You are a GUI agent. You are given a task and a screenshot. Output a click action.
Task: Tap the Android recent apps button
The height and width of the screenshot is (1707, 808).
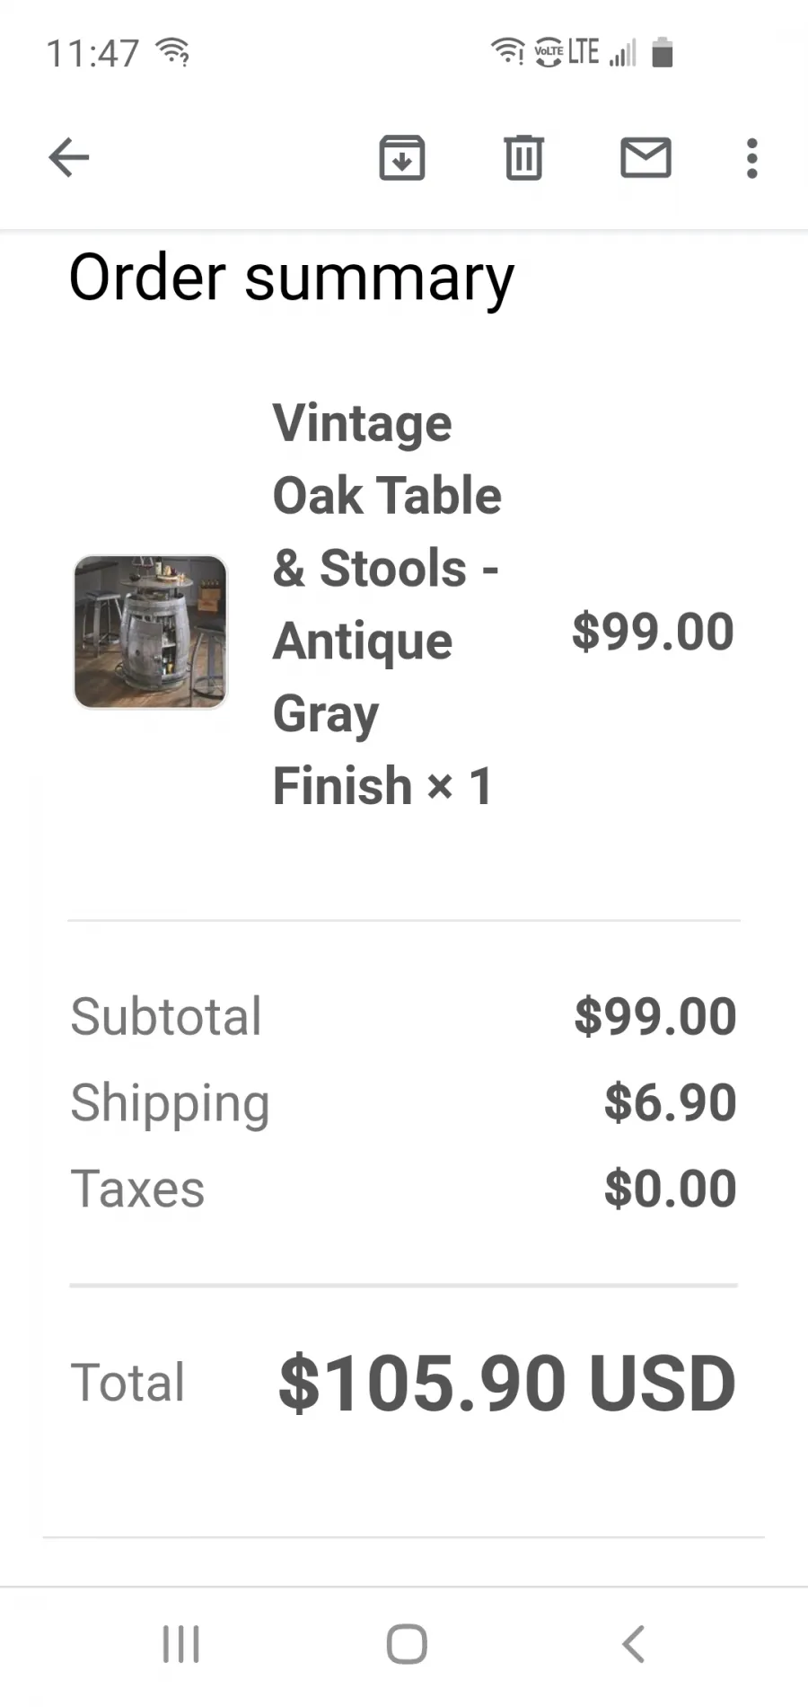180,1645
